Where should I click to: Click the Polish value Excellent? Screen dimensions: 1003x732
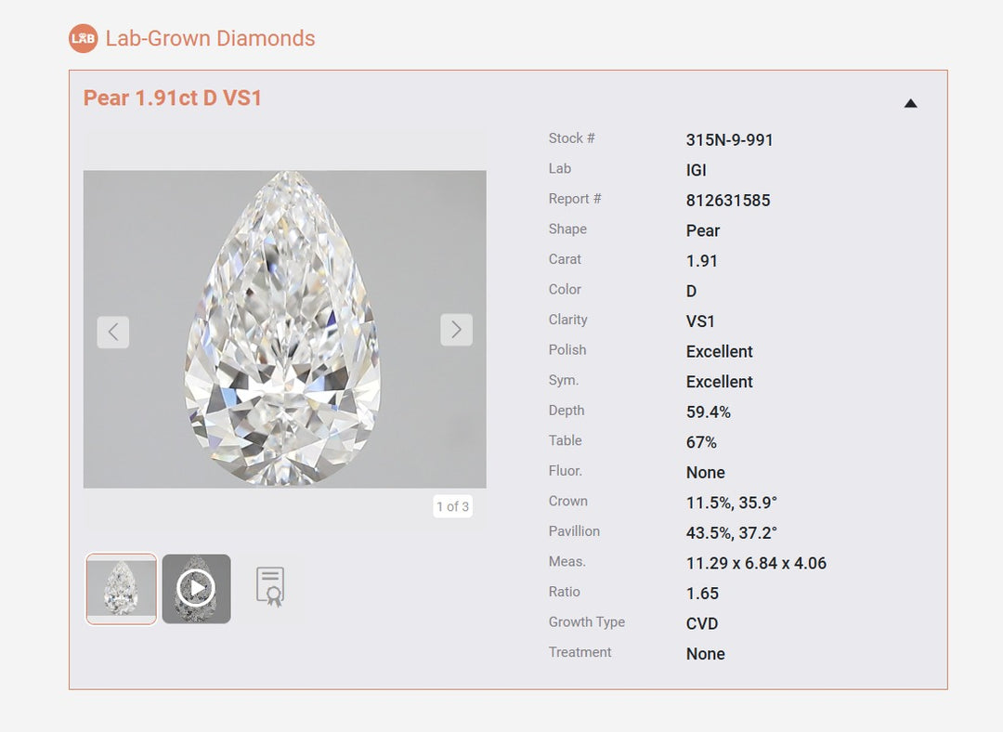(x=720, y=351)
